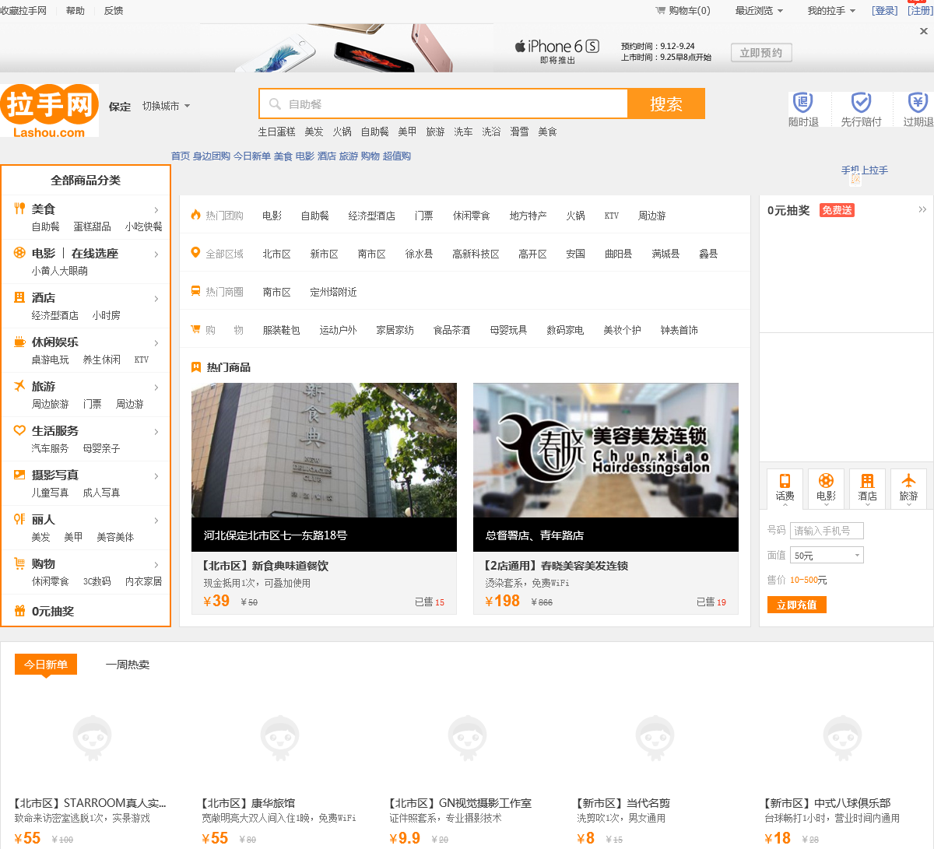Open the 面值 50元 dropdown

click(827, 556)
